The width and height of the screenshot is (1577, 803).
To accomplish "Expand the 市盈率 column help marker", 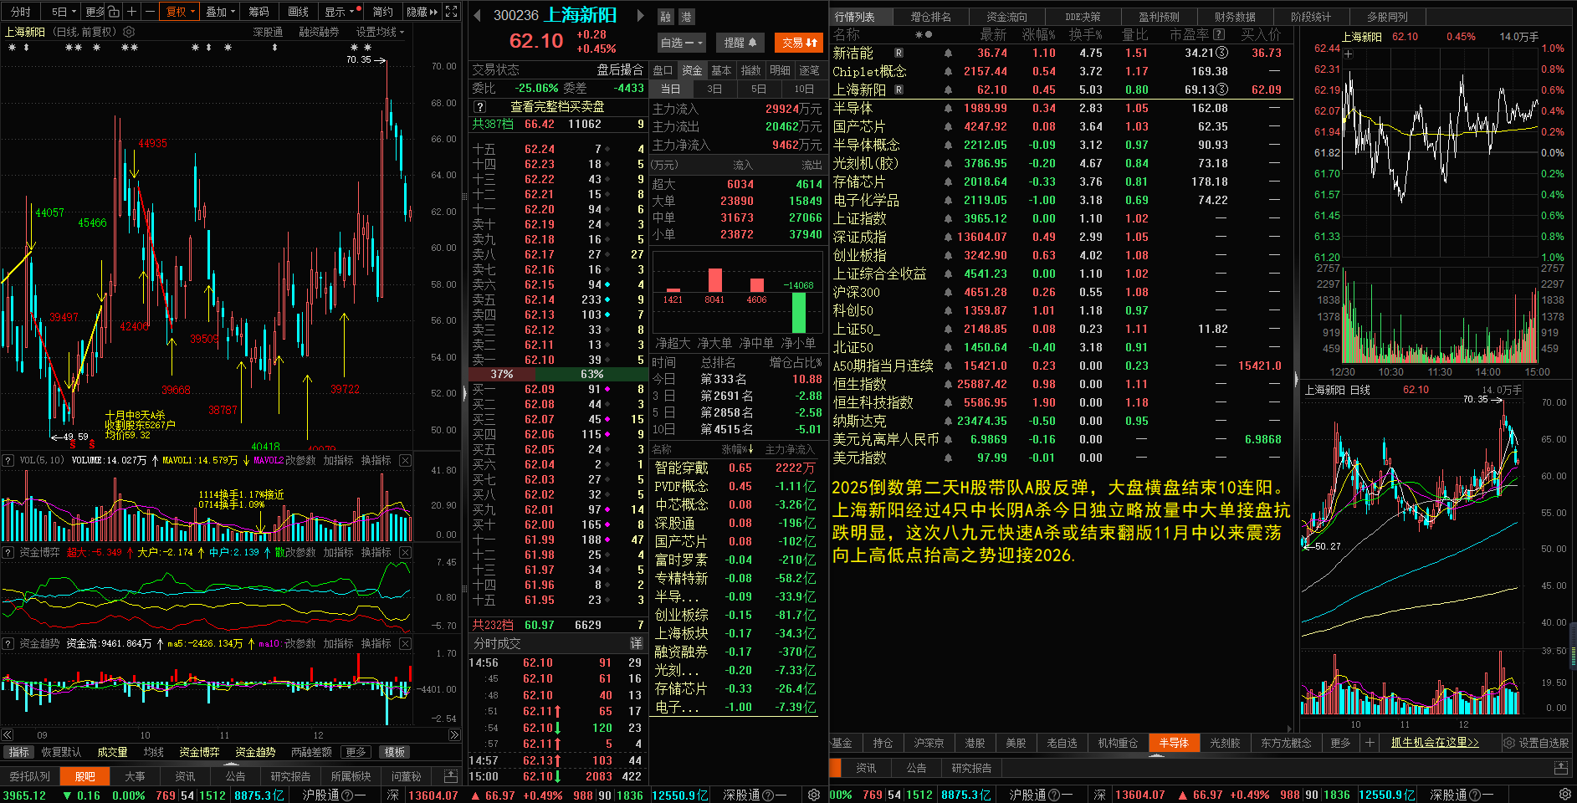I will pyautogui.click(x=1219, y=34).
